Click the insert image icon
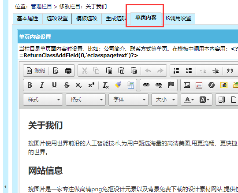 [187, 85]
